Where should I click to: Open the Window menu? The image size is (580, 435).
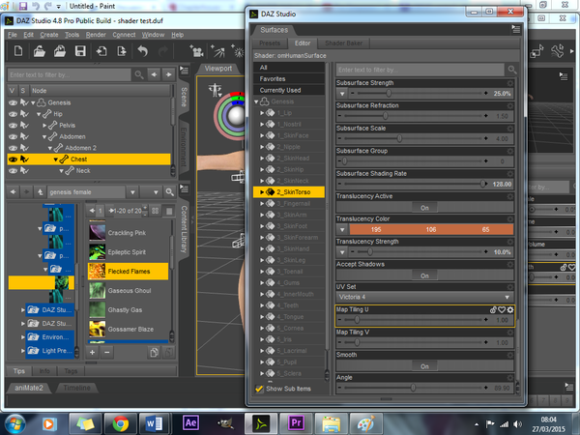tap(153, 35)
